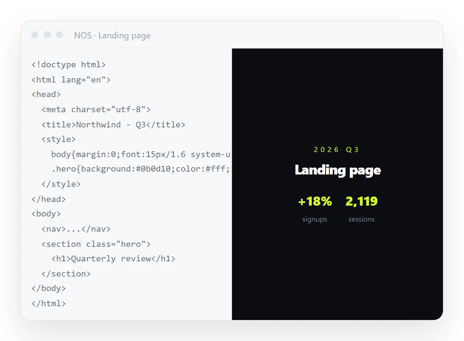The width and height of the screenshot is (464, 341).
Task: Click the first gray window control dot
Action: coord(35,35)
